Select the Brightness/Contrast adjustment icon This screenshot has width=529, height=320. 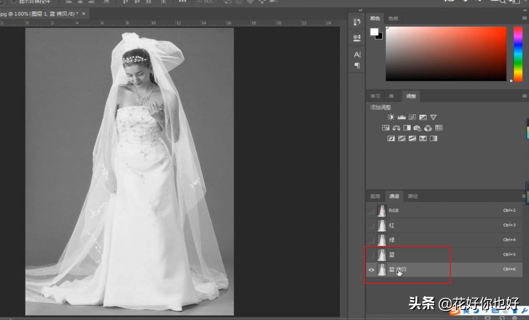(391, 117)
